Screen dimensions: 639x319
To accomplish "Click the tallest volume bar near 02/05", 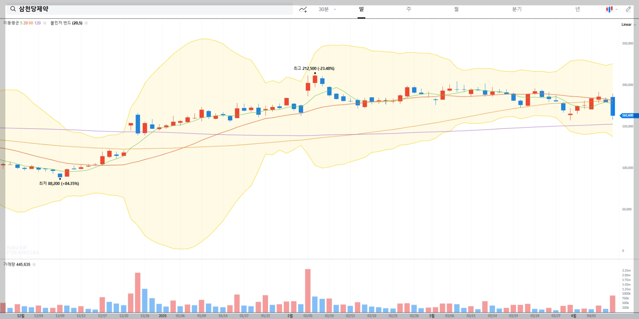I will [308, 291].
